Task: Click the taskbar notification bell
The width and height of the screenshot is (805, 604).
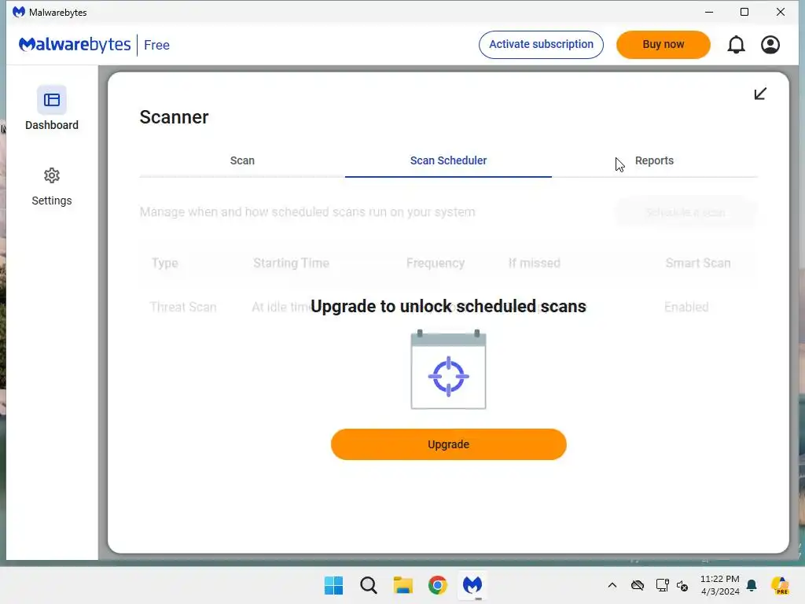Action: 752,585
